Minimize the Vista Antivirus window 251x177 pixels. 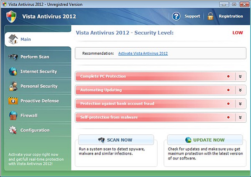coord(224,4)
